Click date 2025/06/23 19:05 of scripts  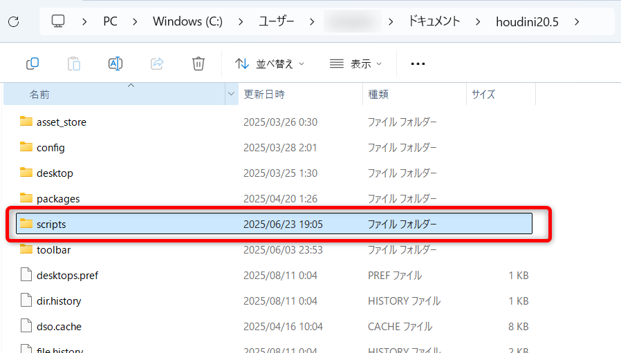[x=283, y=225]
